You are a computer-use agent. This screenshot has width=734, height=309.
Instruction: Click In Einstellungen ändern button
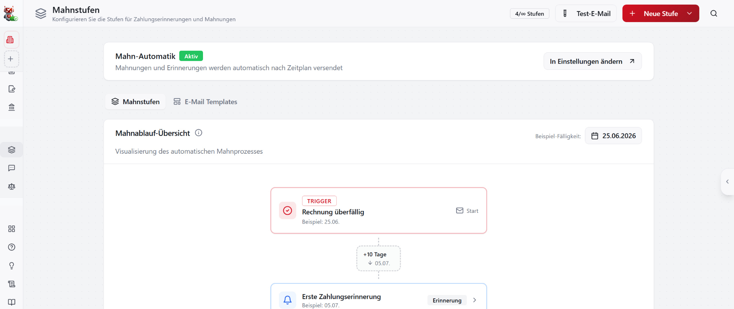pos(593,61)
